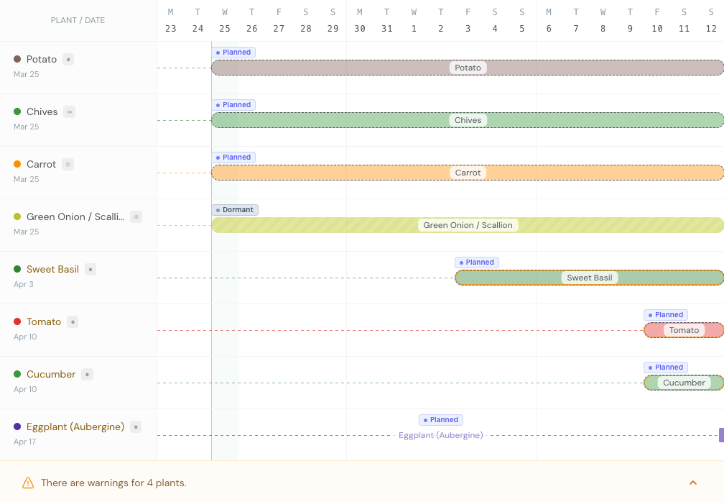The image size is (724, 502).
Task: Click the purple Eggplant planting marker
Action: point(720,435)
